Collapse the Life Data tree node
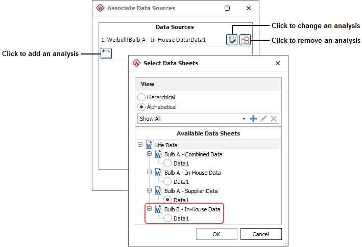362x247 pixels. (x=140, y=145)
